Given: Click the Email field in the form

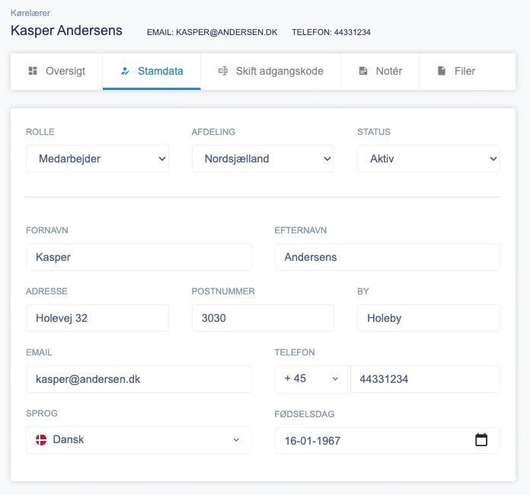Looking at the screenshot, I should click(x=139, y=379).
